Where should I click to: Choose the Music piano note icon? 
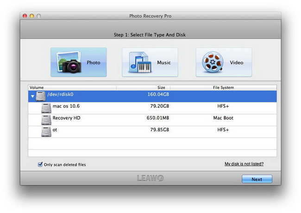coord(140,62)
